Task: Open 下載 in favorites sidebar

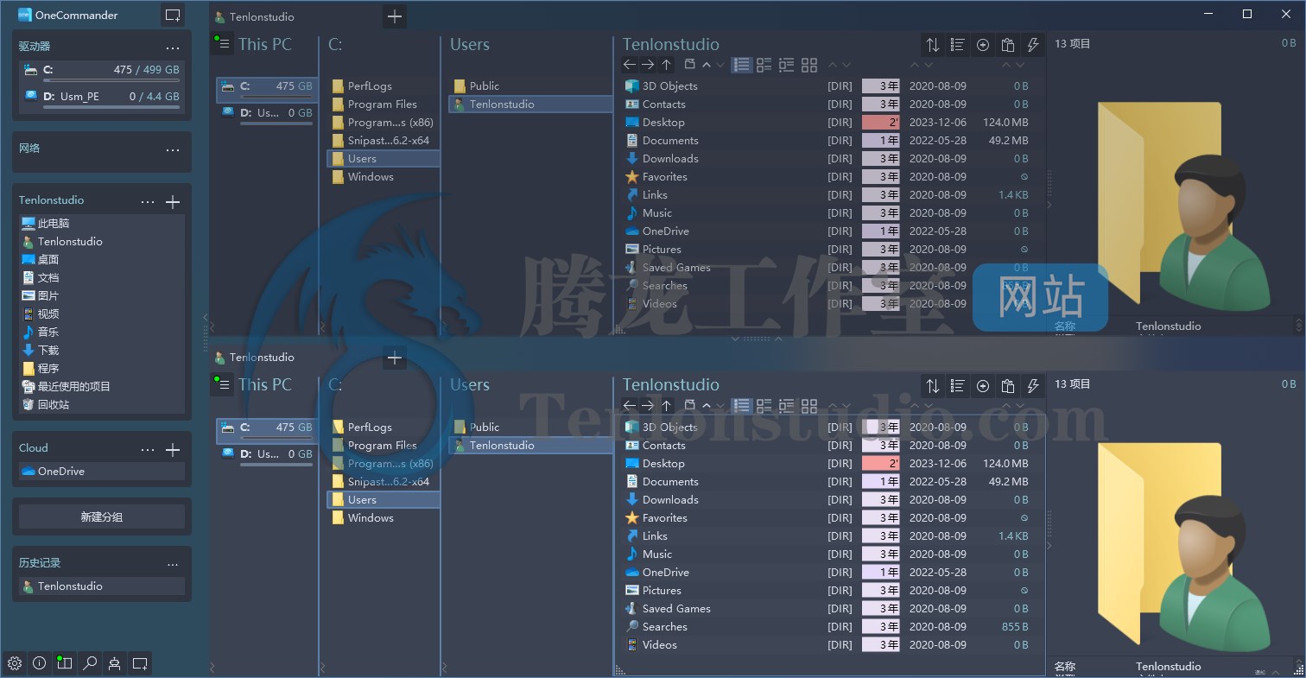Action: pos(102,350)
